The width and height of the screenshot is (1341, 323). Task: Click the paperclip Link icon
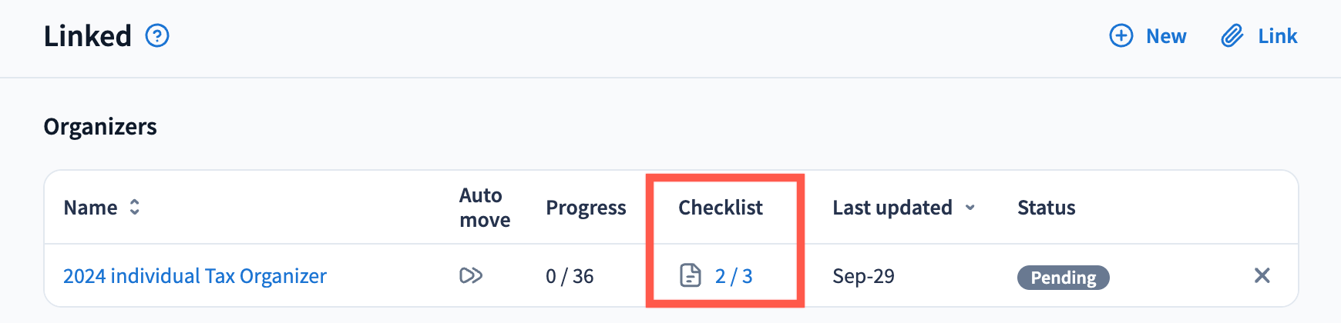pyautogui.click(x=1232, y=36)
